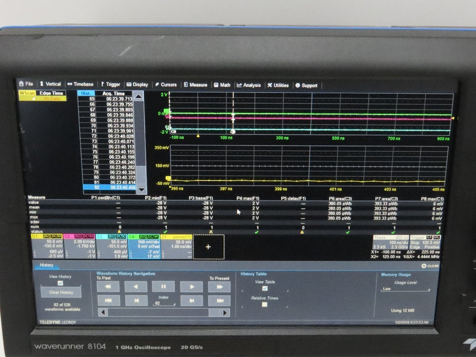The height and width of the screenshot is (357, 476).
Task: Click the history slider right arrow
Action: [x=225, y=313]
